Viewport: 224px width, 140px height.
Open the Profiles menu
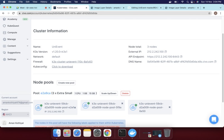68,2
